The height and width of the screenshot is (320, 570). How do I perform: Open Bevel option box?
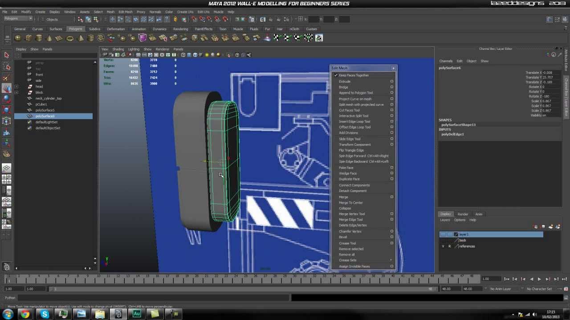392,237
